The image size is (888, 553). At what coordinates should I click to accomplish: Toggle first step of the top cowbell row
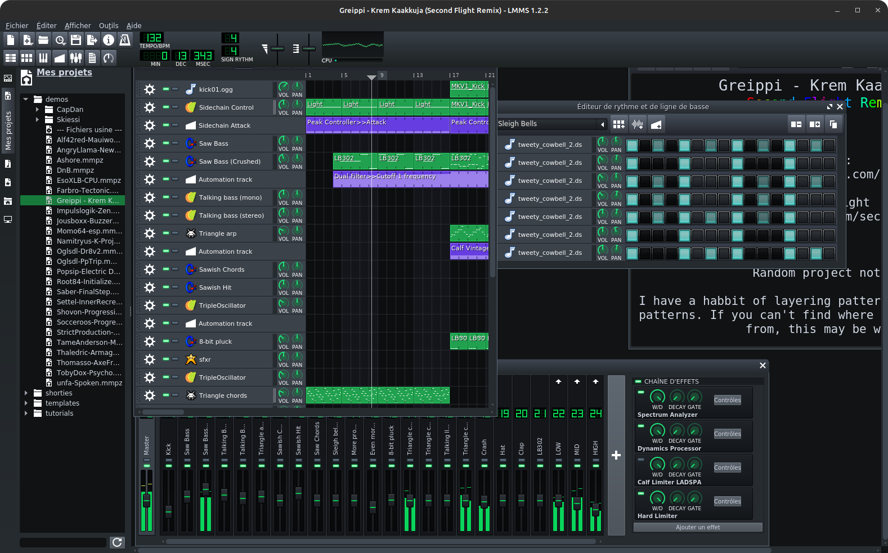[632, 146]
